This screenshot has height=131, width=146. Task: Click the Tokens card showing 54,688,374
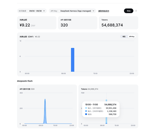[x=118, y=23]
